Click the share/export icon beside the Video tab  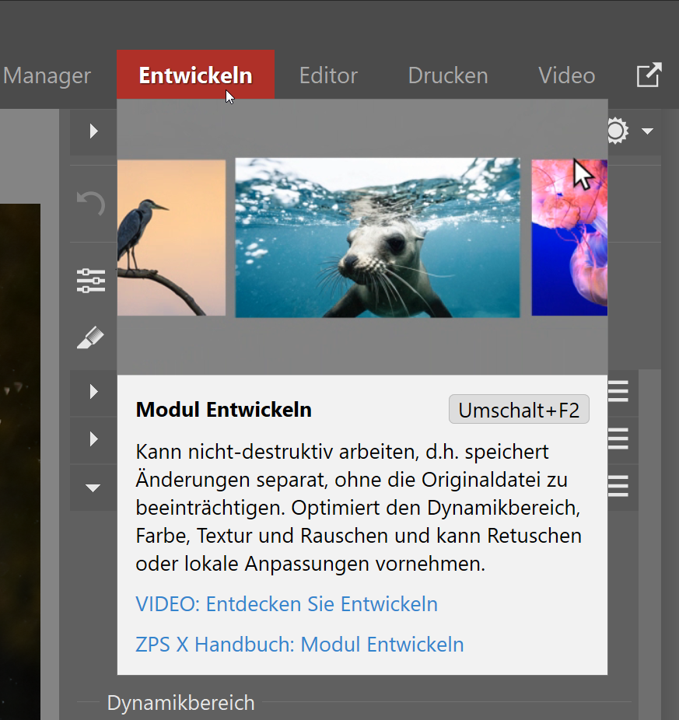(x=649, y=75)
